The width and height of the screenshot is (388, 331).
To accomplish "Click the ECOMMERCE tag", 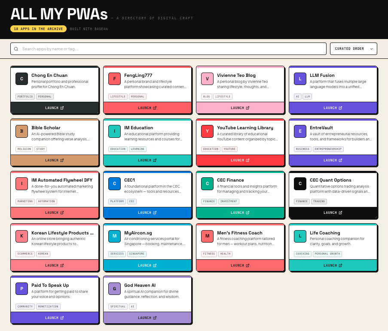I will pyautogui.click(x=25, y=254).
